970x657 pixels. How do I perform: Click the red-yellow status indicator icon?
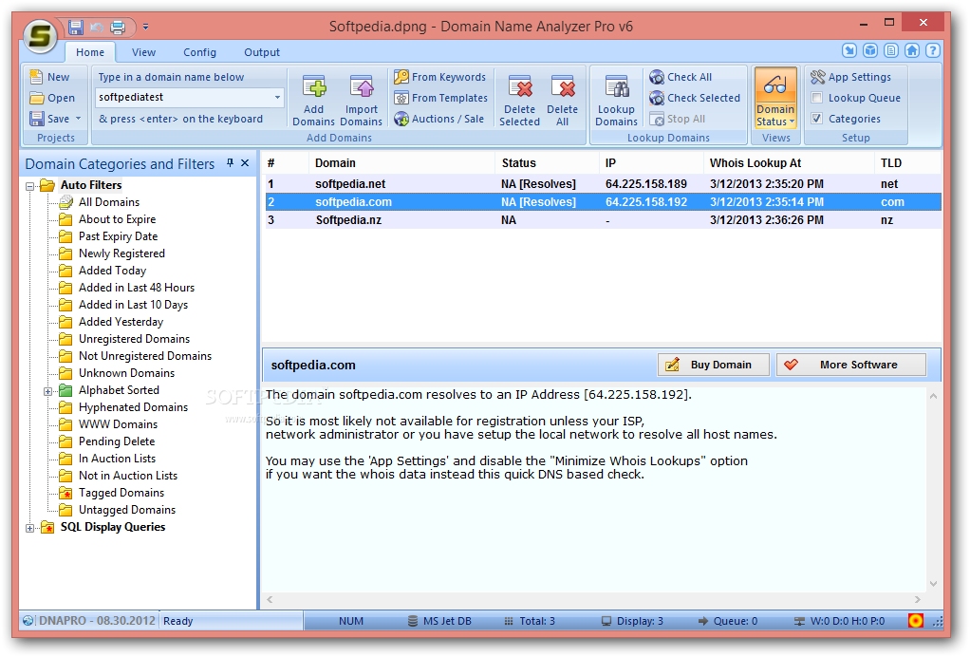(x=916, y=620)
